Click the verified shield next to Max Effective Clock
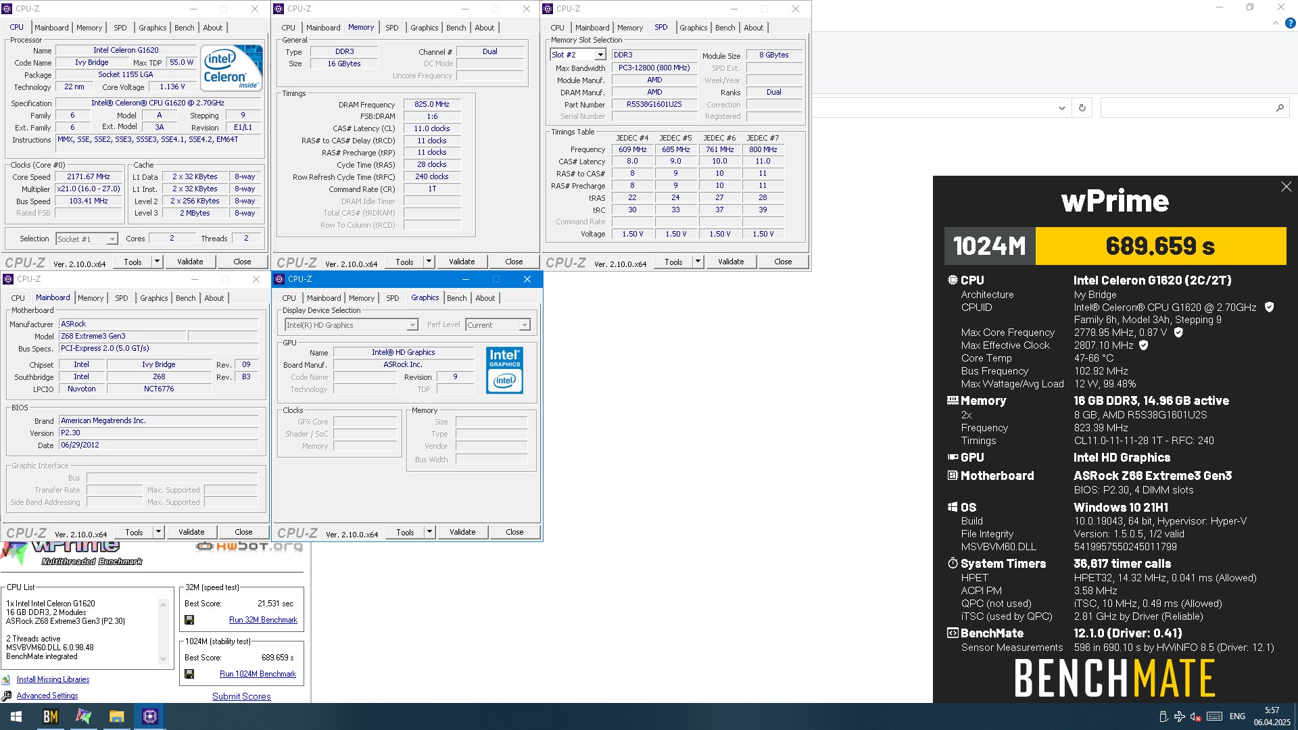Viewport: 1298px width, 730px height. (x=1144, y=345)
